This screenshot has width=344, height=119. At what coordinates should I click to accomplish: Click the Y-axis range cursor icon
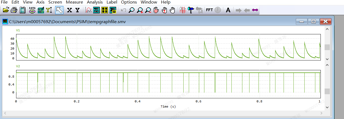point(49,10)
